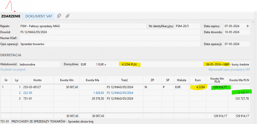
Task: Click the Konto column header
Action: pyautogui.click(x=38, y=80)
